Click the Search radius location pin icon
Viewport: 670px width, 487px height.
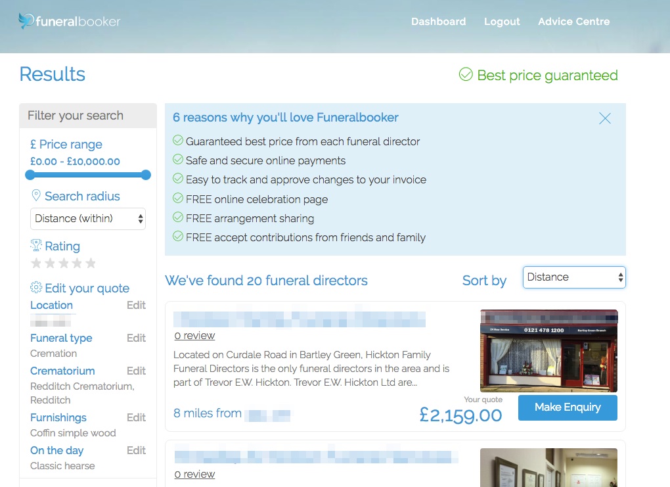point(36,196)
